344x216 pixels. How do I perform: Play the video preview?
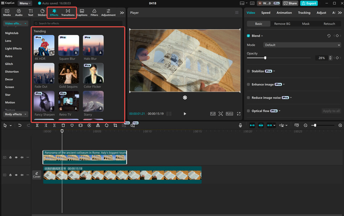pos(185,114)
